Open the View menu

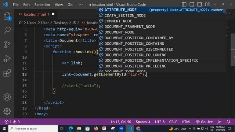[59, 5]
